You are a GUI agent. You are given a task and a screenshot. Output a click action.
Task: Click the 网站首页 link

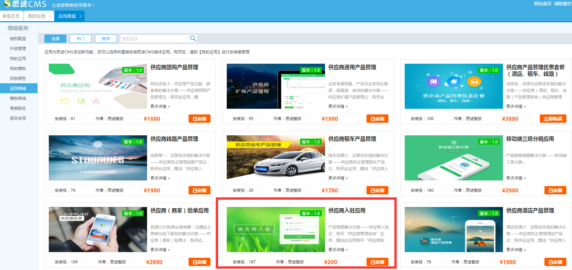pos(542,4)
